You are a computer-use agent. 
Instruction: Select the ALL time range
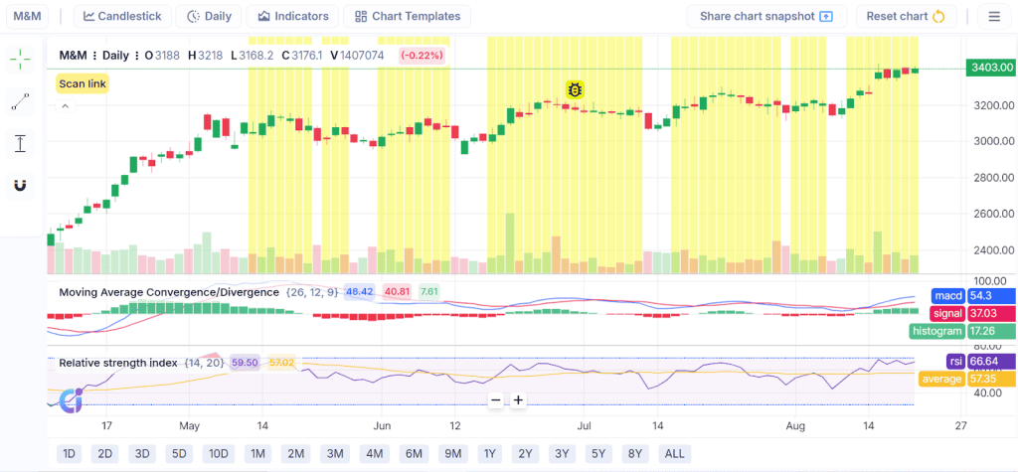[x=675, y=453]
